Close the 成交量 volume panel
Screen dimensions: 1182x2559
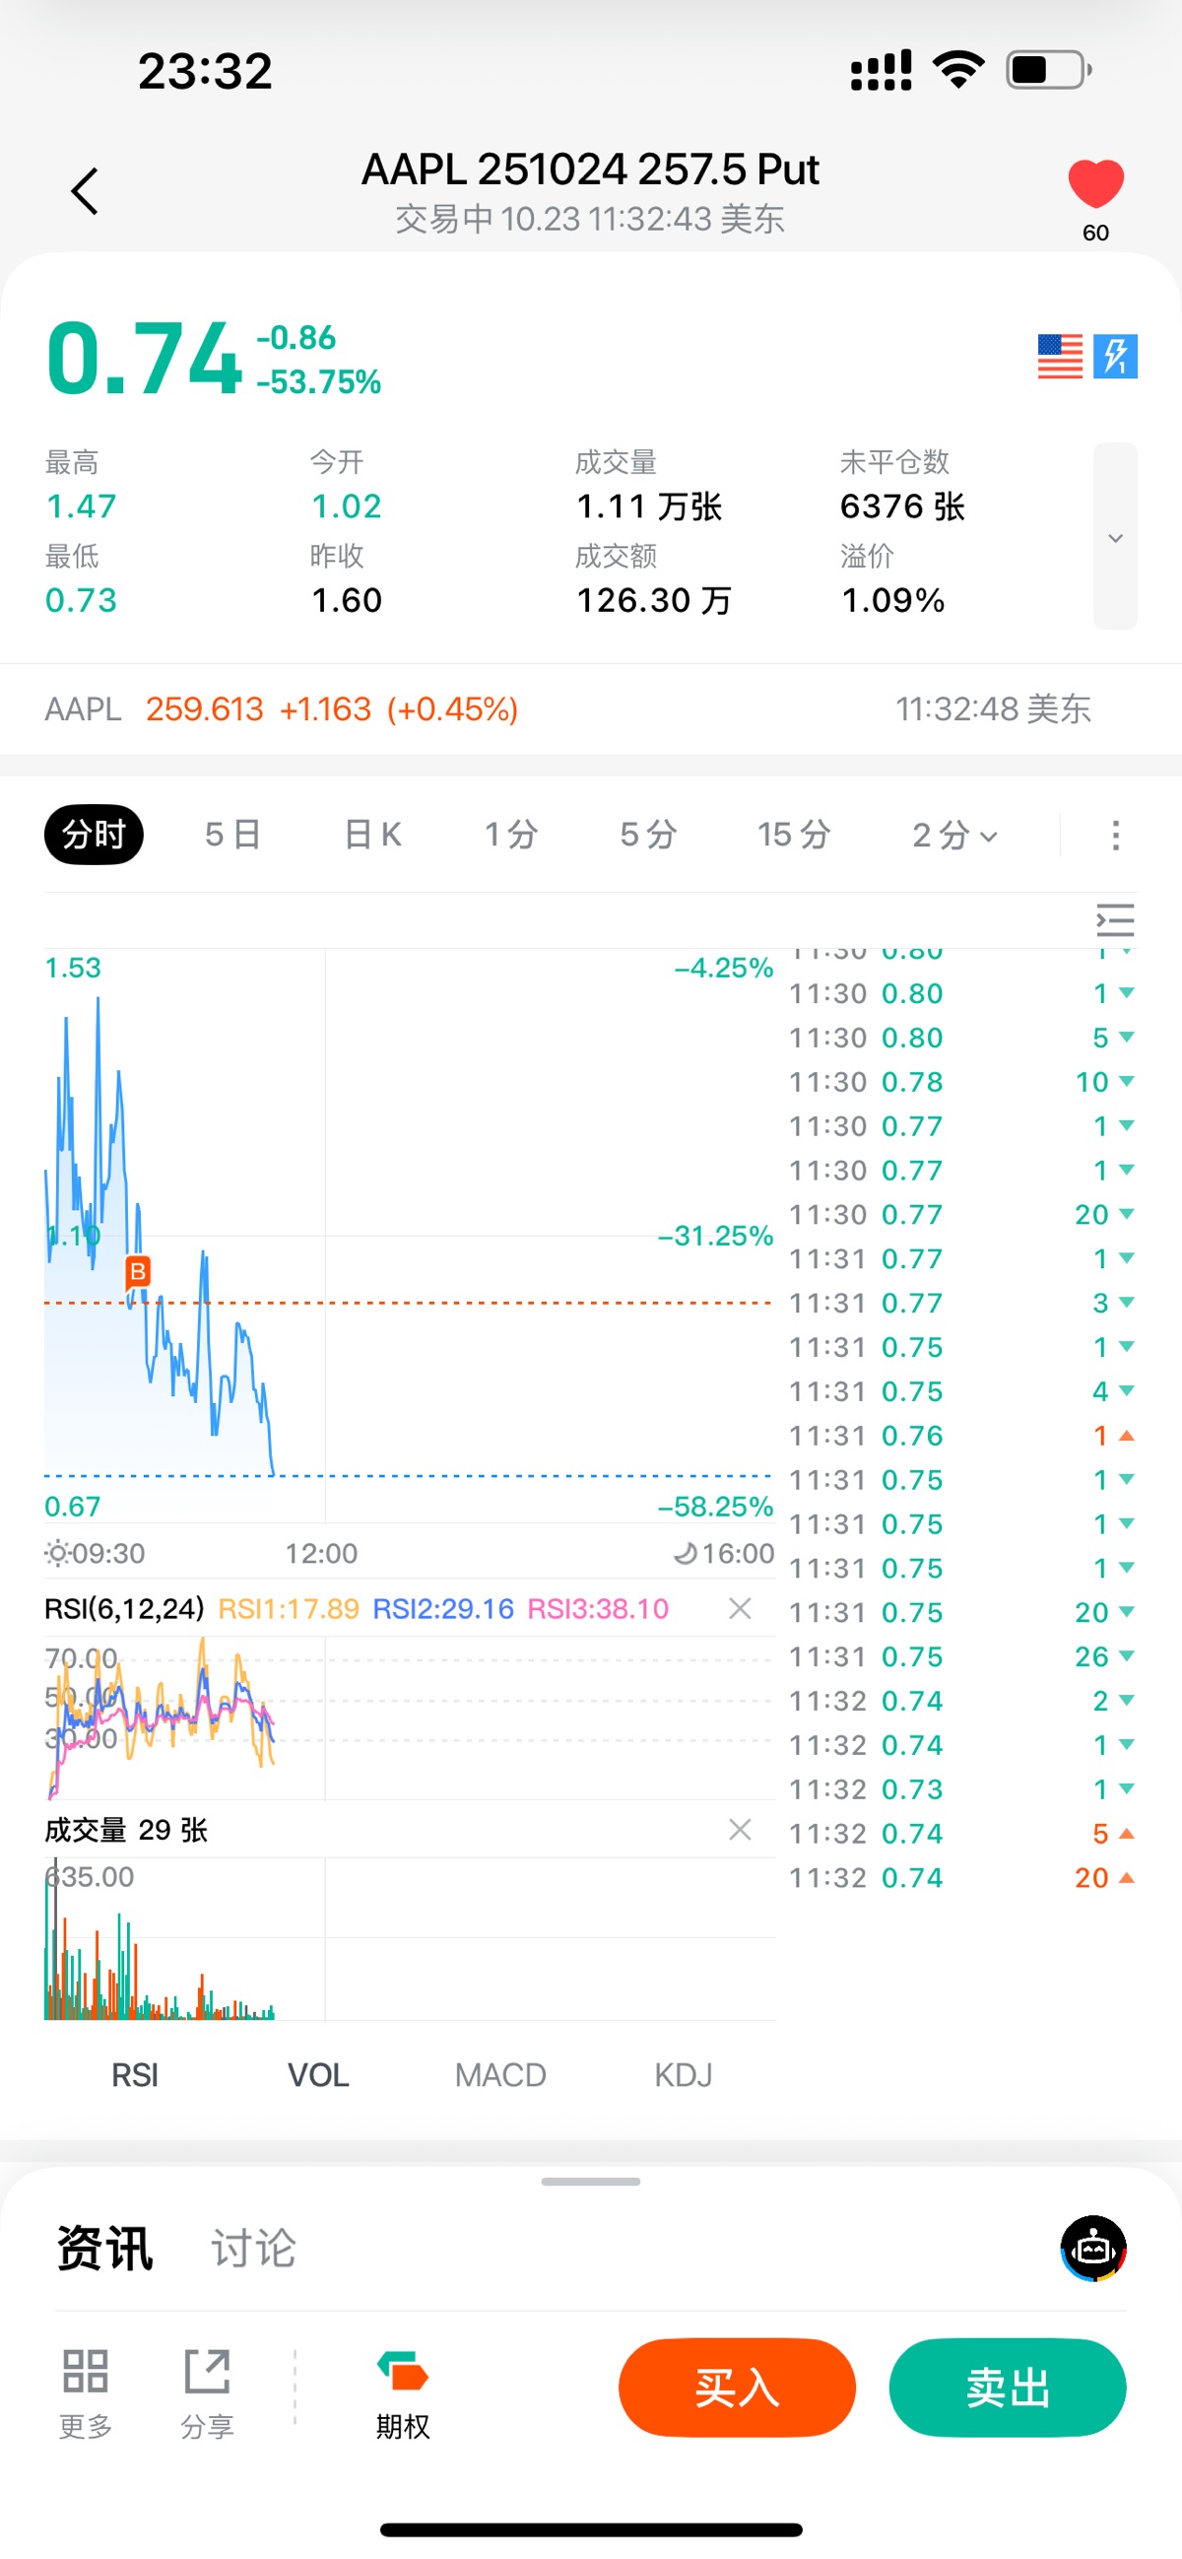pos(739,1829)
